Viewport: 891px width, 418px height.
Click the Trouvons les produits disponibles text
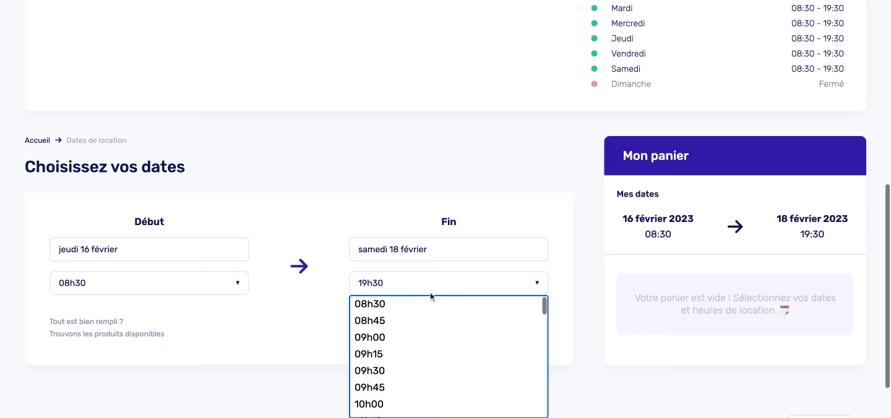[x=107, y=334]
